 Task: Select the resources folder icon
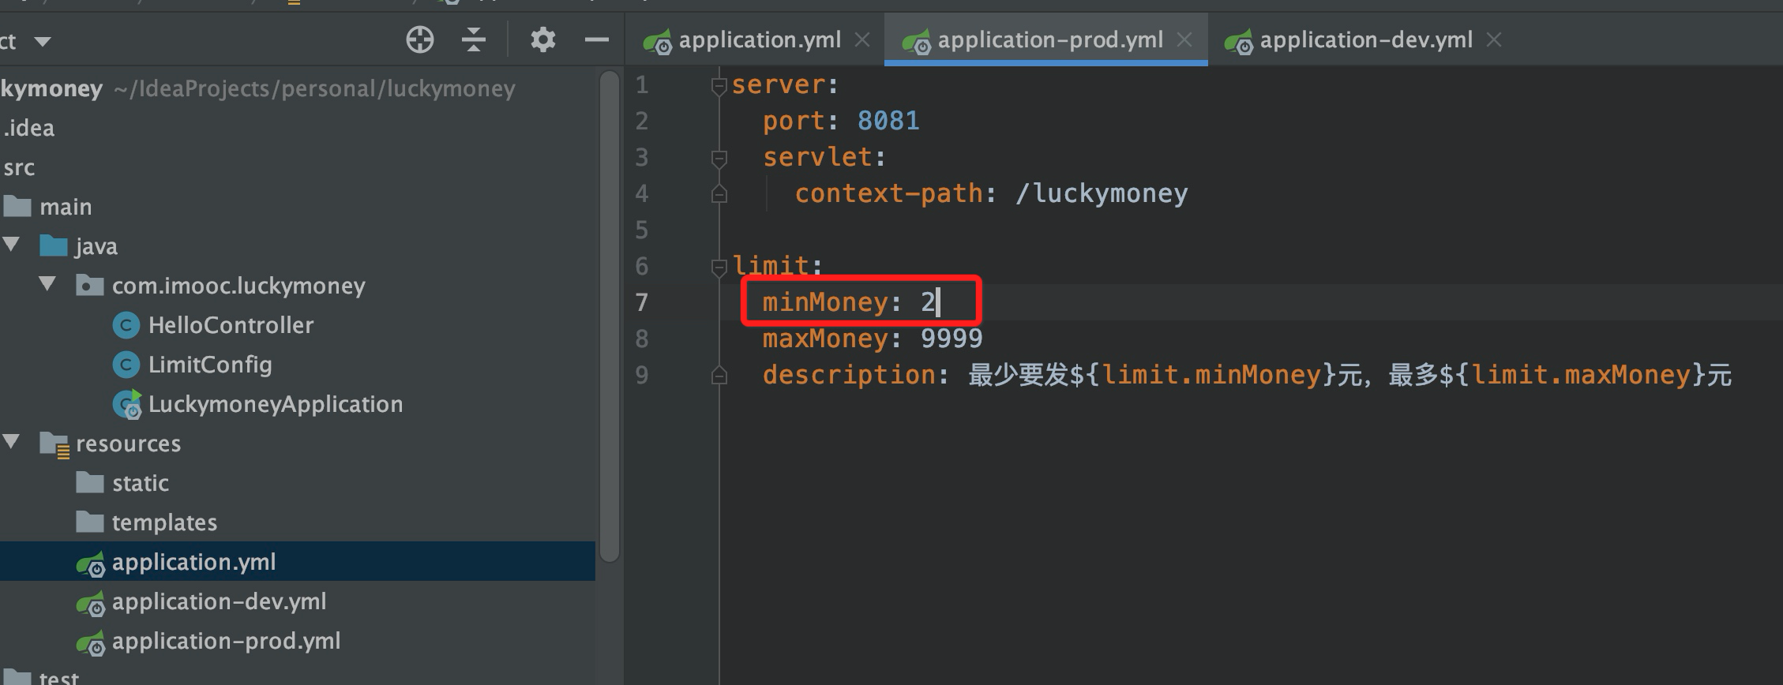pyautogui.click(x=54, y=444)
